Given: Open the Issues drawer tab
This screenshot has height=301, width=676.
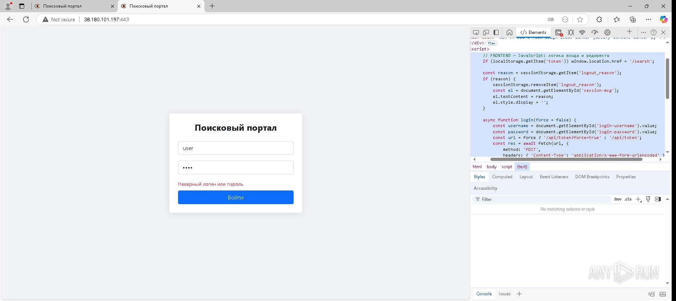Looking at the screenshot, I should pos(504,294).
